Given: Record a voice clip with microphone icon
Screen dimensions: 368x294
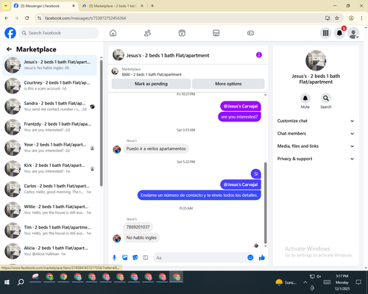Looking at the screenshot, I should coord(114,257).
